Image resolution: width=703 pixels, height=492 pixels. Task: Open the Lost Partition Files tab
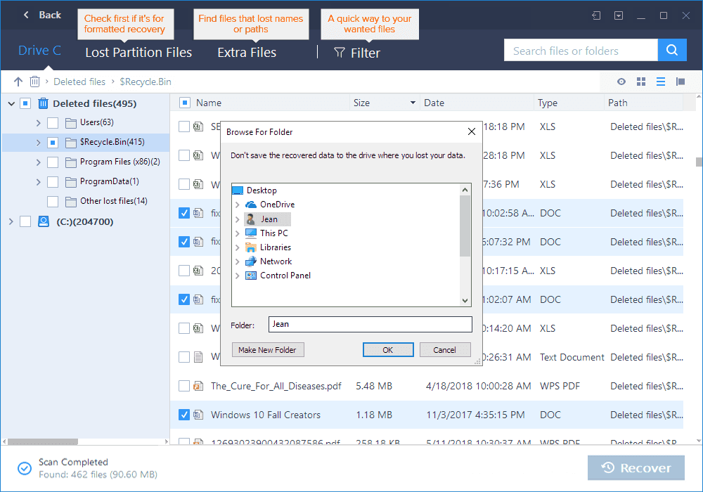pyautogui.click(x=138, y=53)
